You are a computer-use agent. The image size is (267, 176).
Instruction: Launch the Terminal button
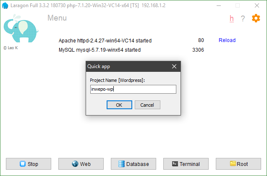click(x=186, y=164)
